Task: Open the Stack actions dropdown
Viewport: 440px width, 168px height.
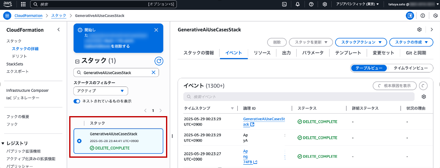Action: pos(361,42)
